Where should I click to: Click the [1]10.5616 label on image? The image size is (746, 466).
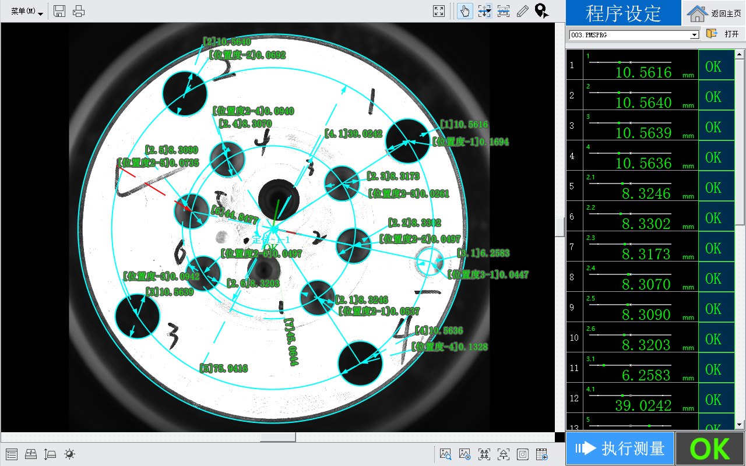464,125
